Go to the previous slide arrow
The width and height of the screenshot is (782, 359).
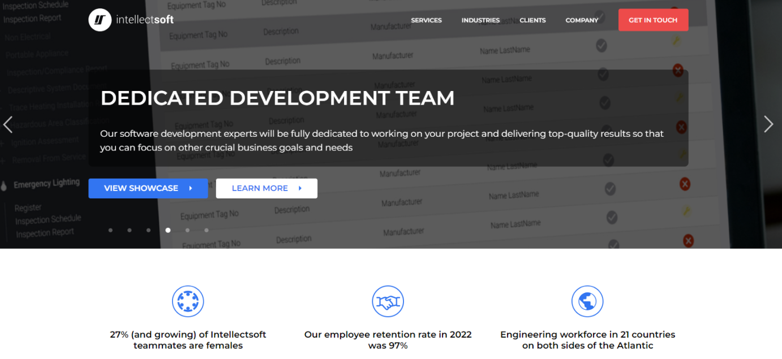(x=8, y=124)
